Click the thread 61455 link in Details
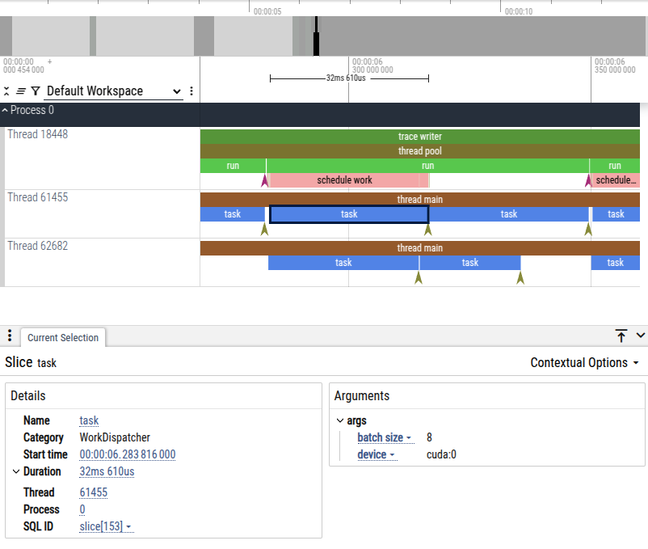The image size is (648, 549). pyautogui.click(x=93, y=492)
